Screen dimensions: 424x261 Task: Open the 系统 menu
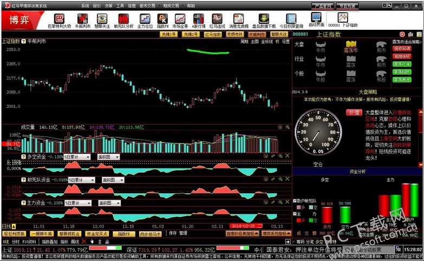click(x=85, y=5)
